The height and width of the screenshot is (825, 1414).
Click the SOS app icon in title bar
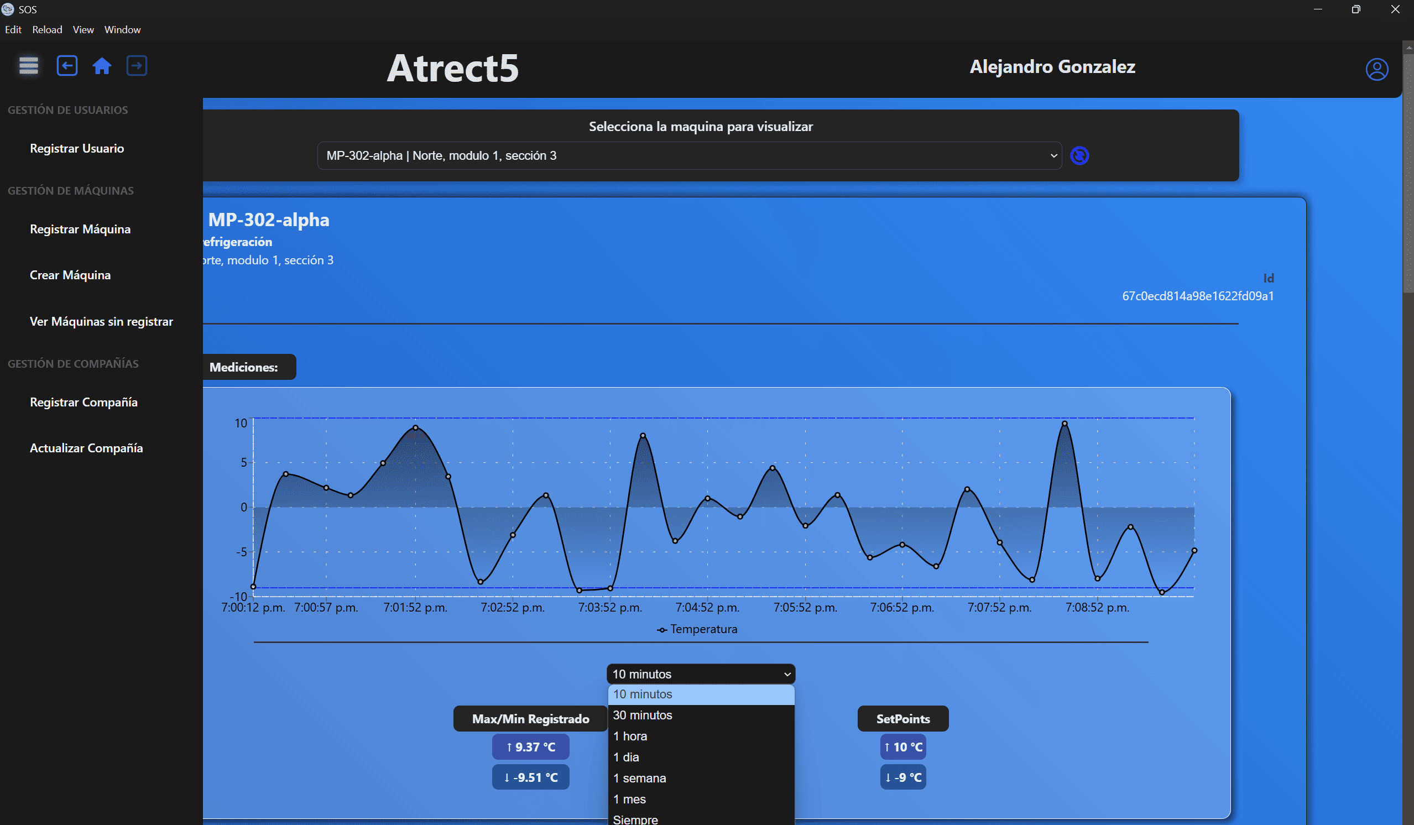(7, 9)
